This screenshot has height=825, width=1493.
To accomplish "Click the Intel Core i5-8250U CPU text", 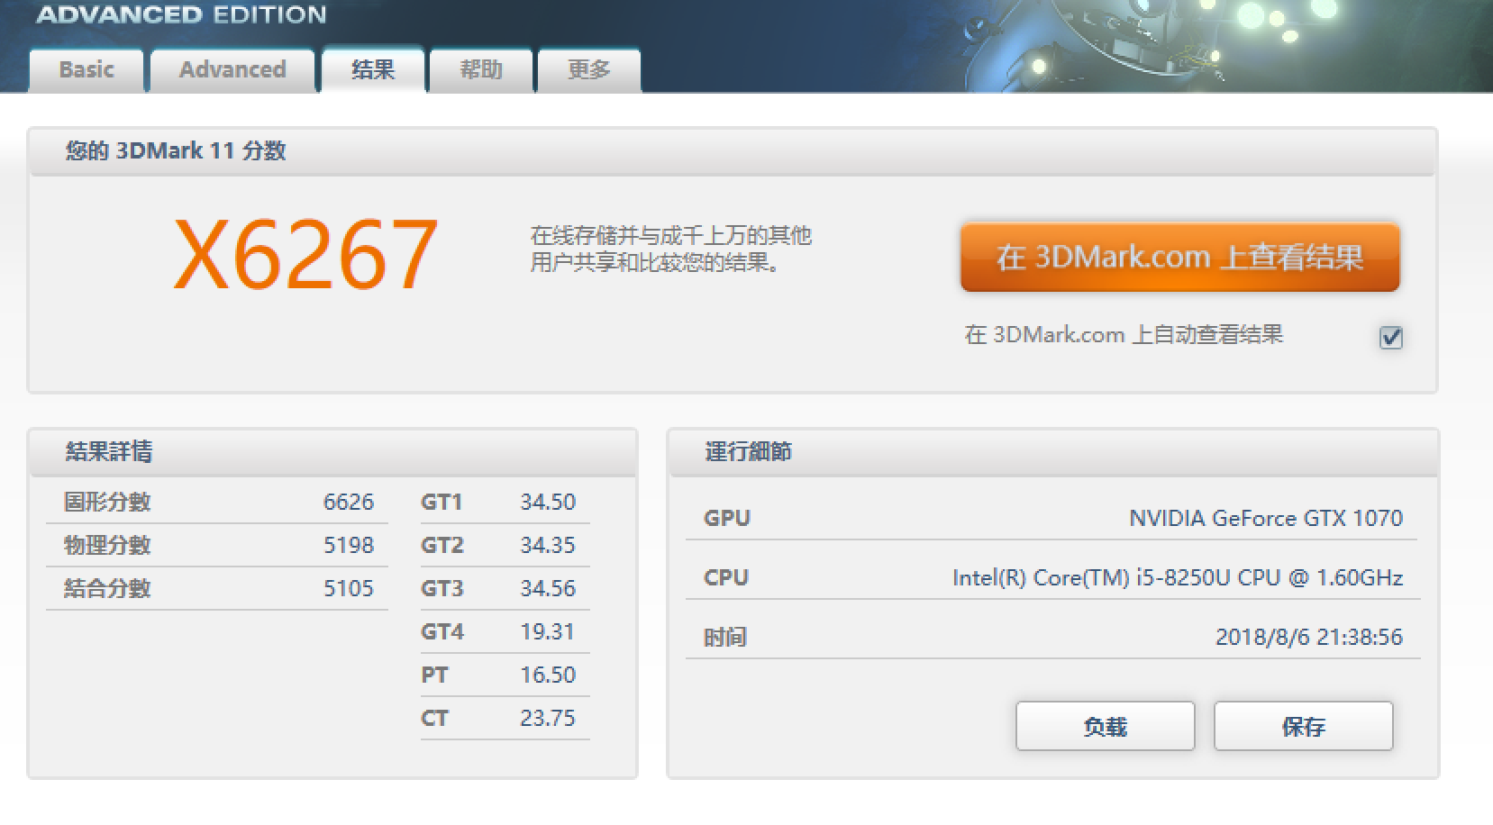I will pyautogui.click(x=1178, y=577).
